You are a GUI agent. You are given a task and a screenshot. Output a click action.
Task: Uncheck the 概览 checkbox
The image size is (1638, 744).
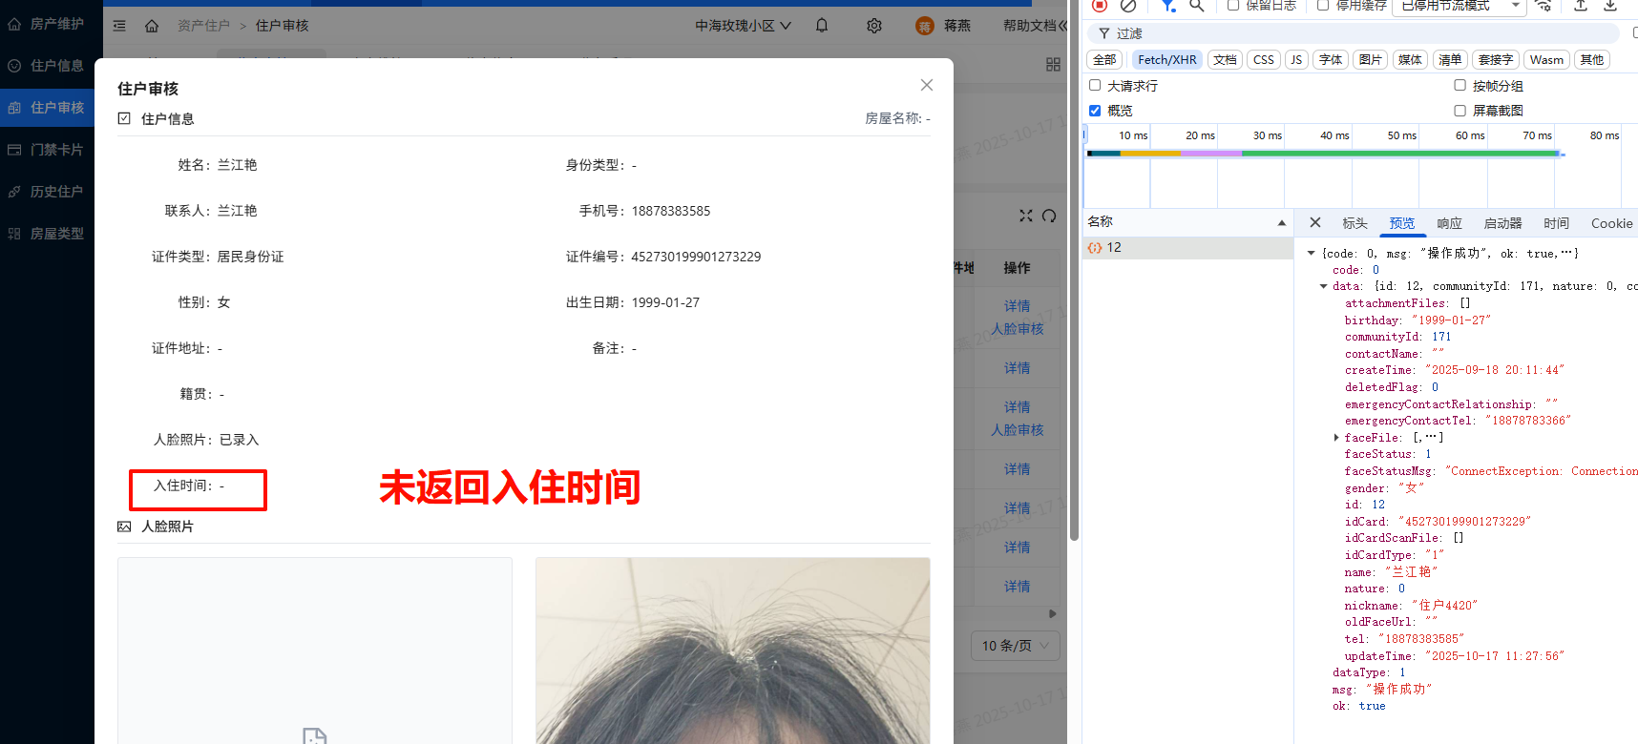click(x=1095, y=110)
